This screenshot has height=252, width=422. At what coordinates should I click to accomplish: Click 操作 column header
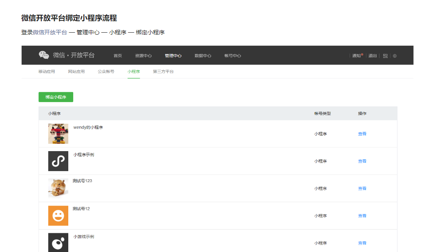[362, 114]
